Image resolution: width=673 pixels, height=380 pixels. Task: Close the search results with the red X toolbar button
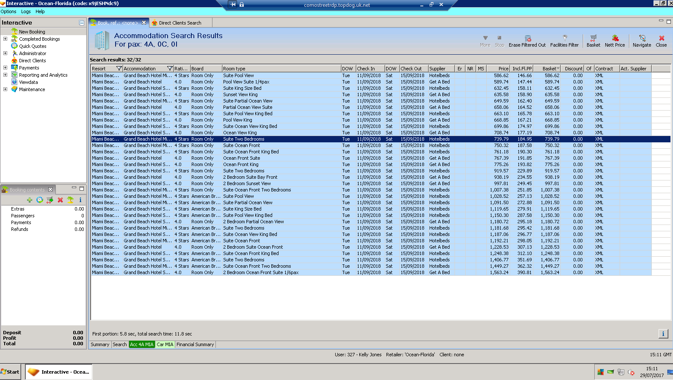(x=662, y=38)
